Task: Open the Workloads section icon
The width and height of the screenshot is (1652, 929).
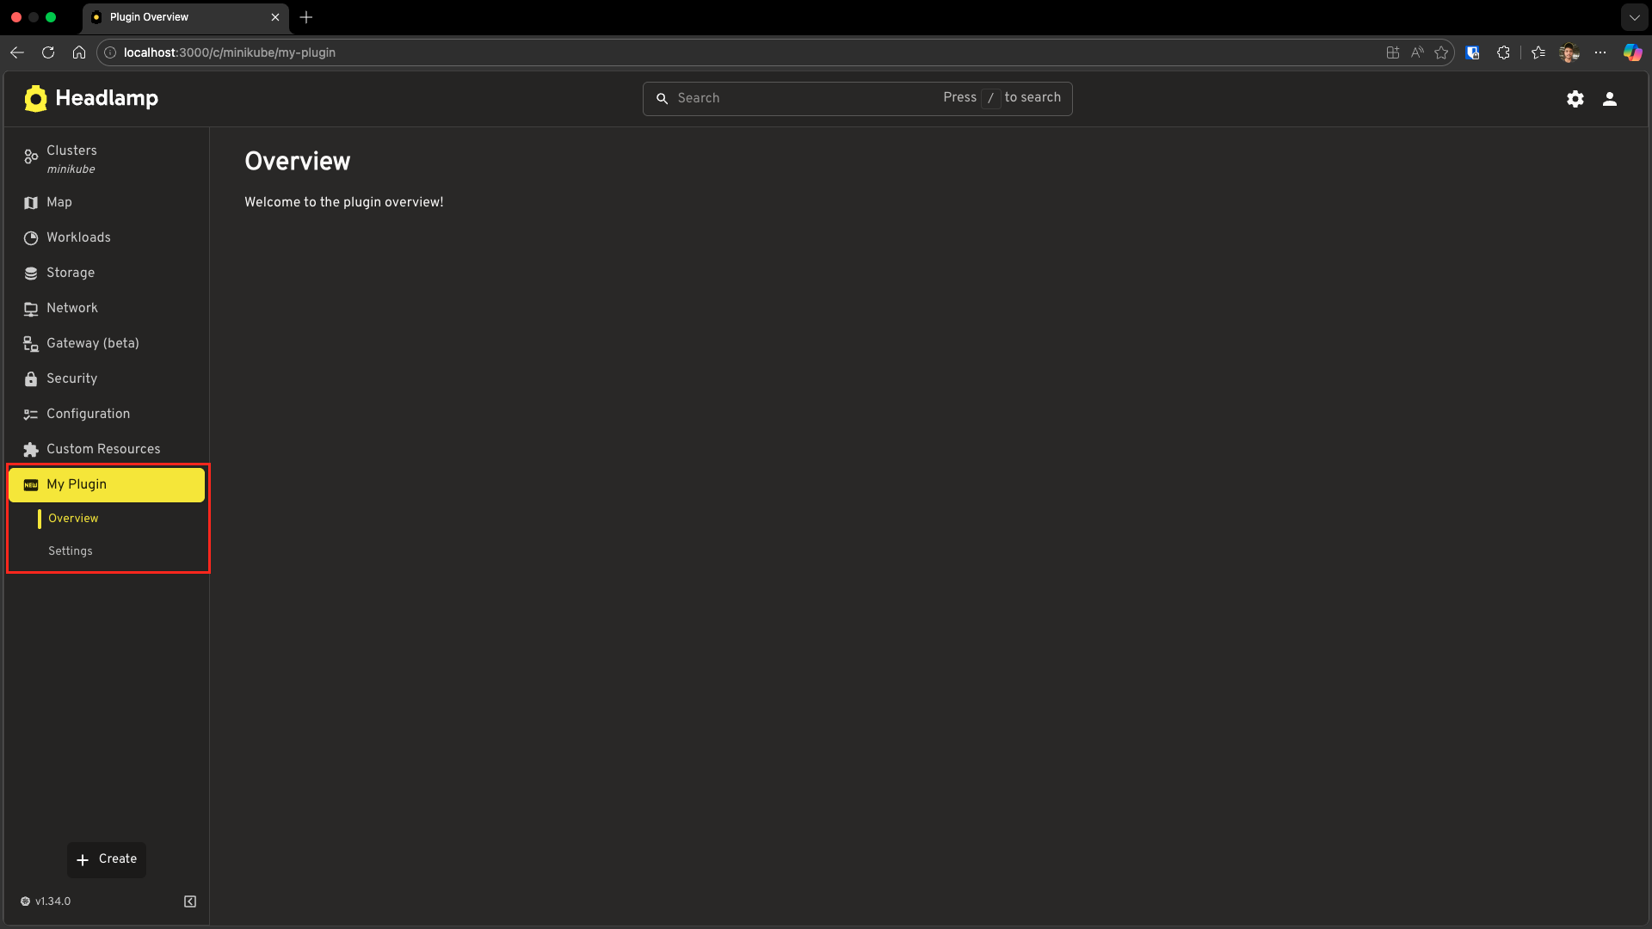Action: pyautogui.click(x=30, y=237)
